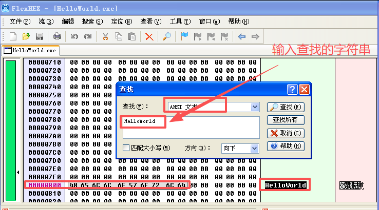The width and height of the screenshot is (379, 210).
Task: Click the highlighted text in the Unicode pane
Action: [x=351, y=185]
